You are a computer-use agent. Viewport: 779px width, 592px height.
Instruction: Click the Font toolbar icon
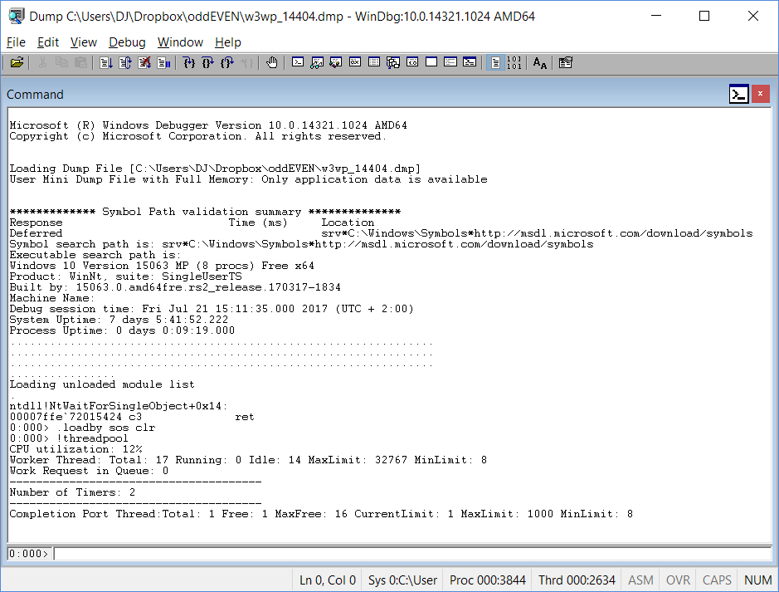point(539,62)
